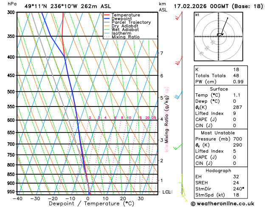This screenshot has width=267, height=207.
Task: Click 'Temperature' legend entry
Action: pyautogui.click(x=126, y=15)
